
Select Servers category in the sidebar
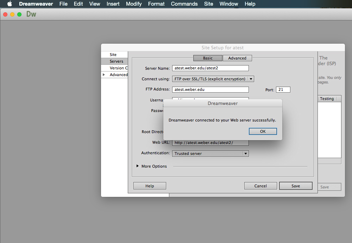pyautogui.click(x=116, y=61)
